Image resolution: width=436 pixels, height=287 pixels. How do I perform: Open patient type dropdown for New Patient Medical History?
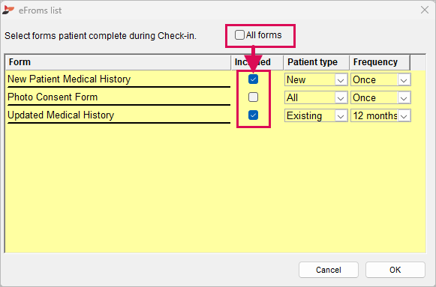click(x=316, y=80)
